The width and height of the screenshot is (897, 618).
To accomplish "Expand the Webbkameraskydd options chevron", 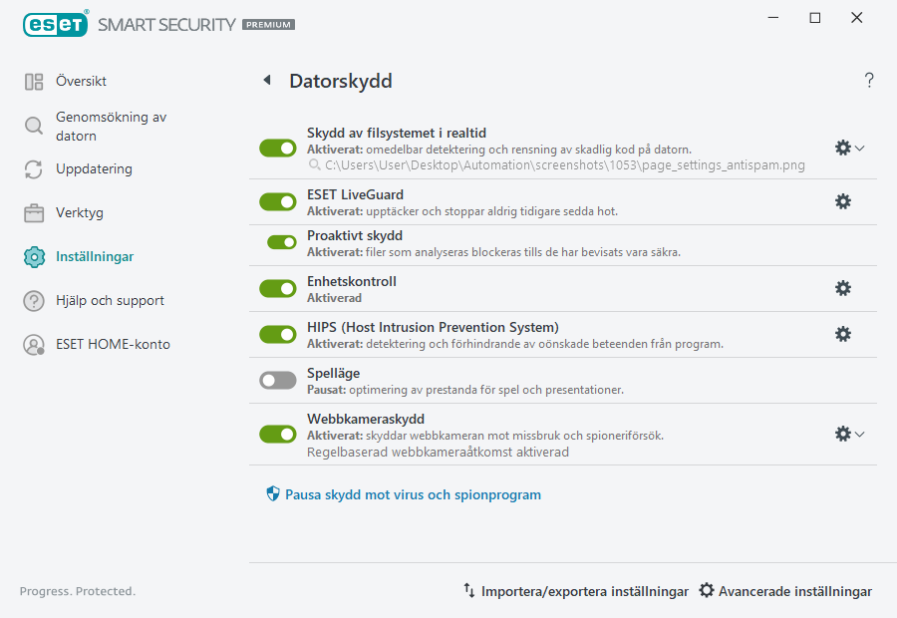I will coord(859,434).
